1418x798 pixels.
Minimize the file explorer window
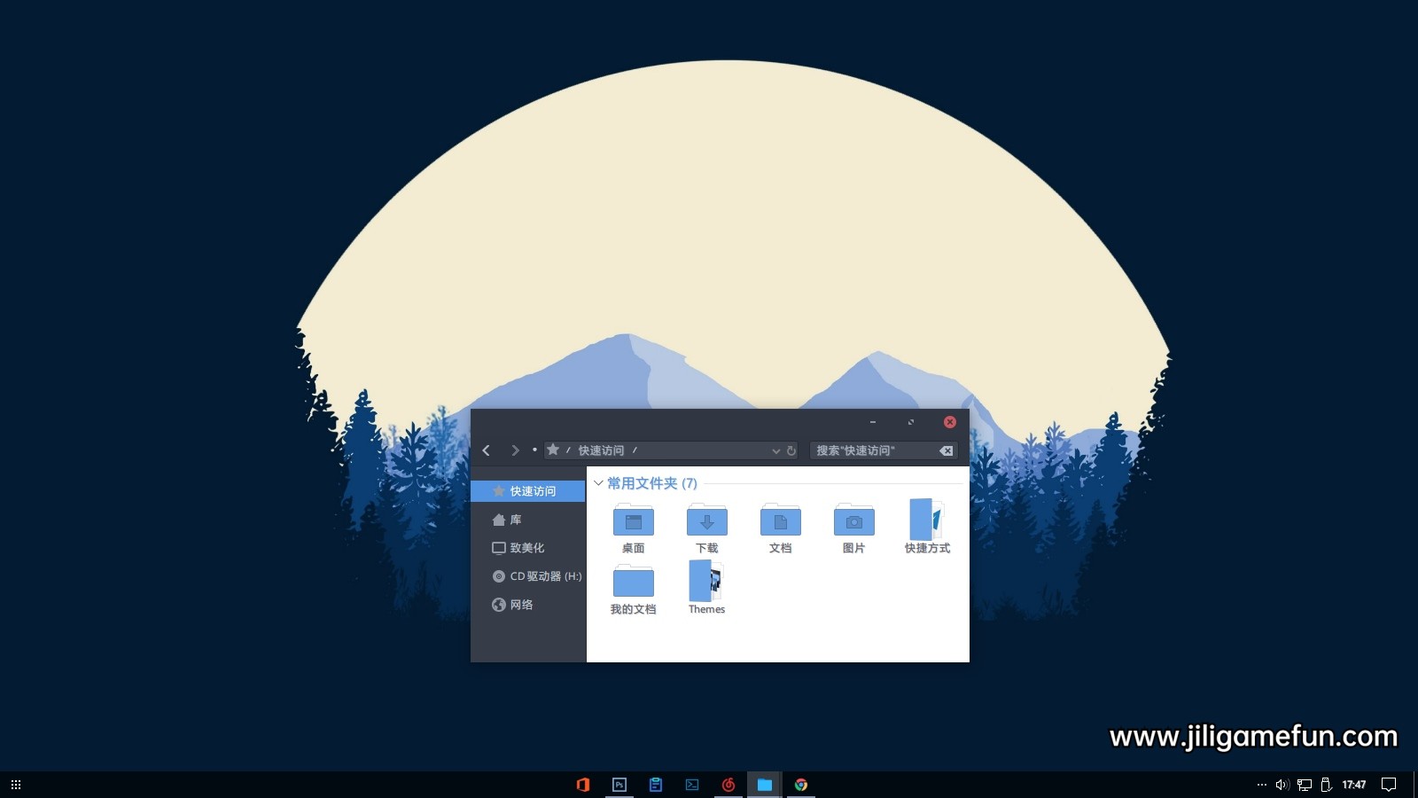coord(873,422)
